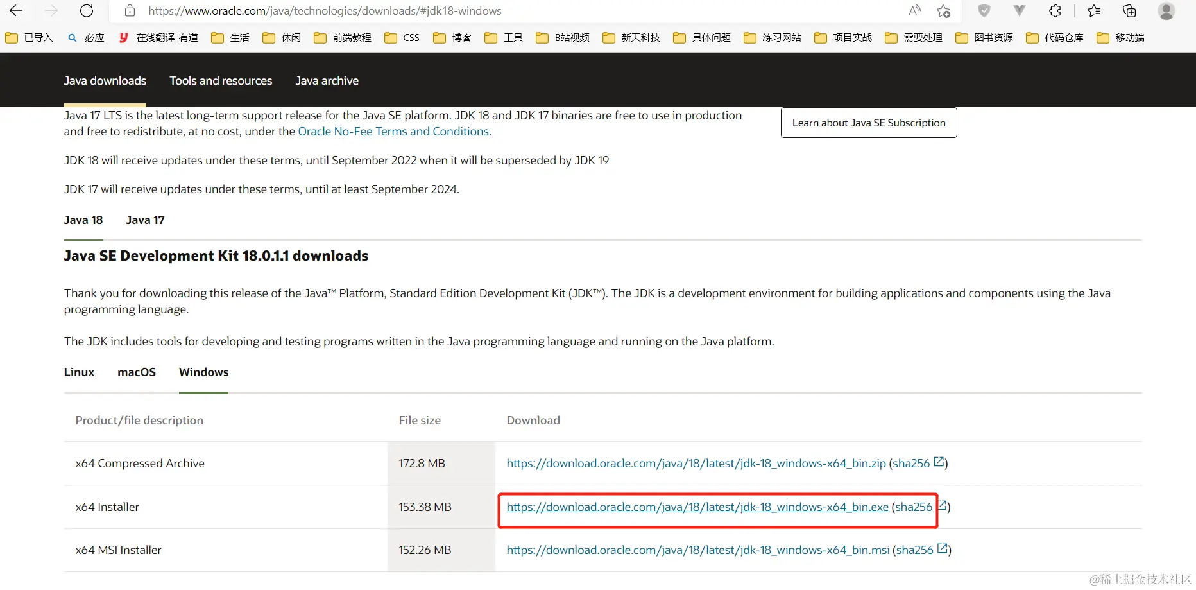Click the browser address bar URL

coord(325,11)
